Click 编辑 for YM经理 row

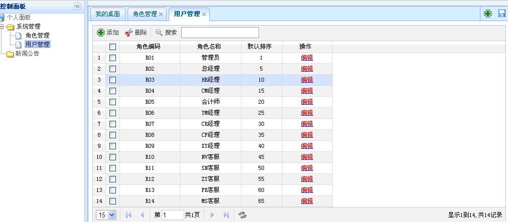click(307, 113)
